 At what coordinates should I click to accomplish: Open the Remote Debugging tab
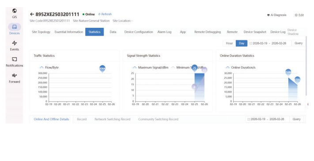(x=208, y=32)
